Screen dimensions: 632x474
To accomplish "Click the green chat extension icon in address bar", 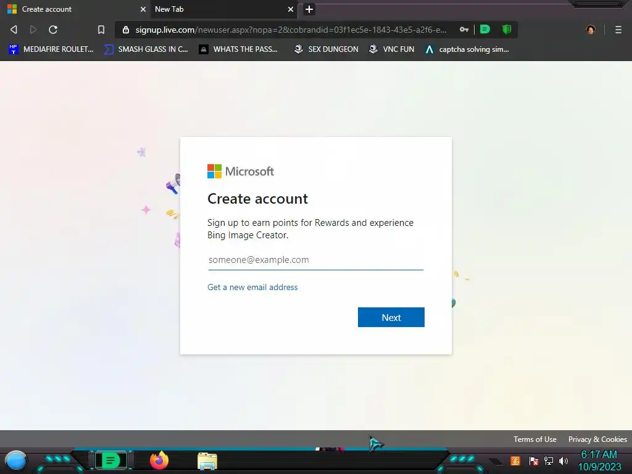I will [x=485, y=30].
